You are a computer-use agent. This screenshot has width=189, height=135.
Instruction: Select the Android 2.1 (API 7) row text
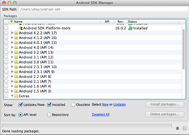35,82
